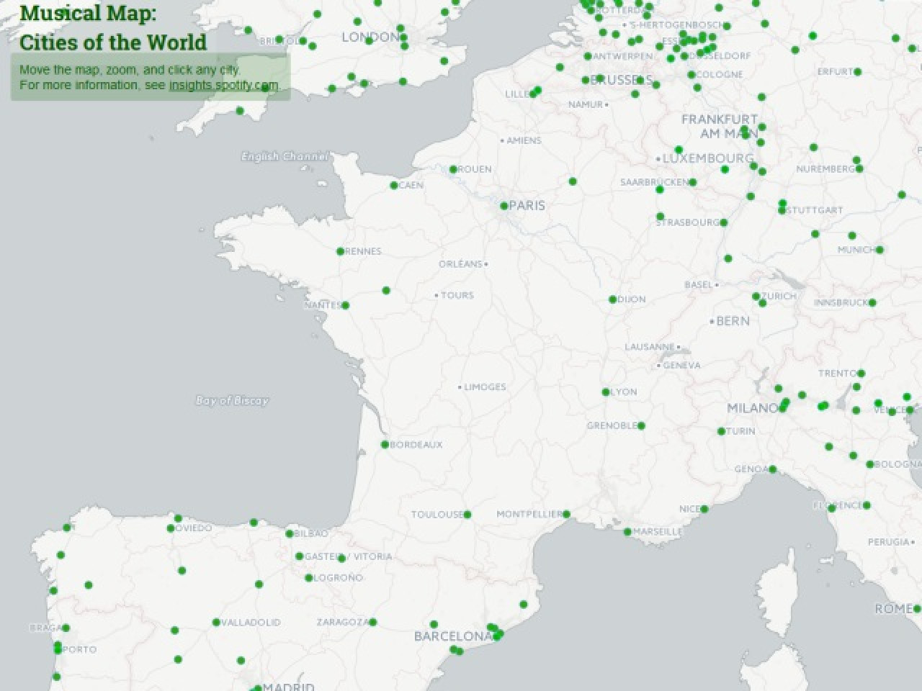Select the Lyon city marker
The height and width of the screenshot is (691, 922).
click(607, 391)
